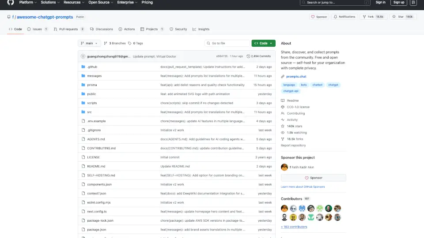This screenshot has height=238, width=424.
Task: Click the GitHub logo icon
Action: tap(11, 3)
